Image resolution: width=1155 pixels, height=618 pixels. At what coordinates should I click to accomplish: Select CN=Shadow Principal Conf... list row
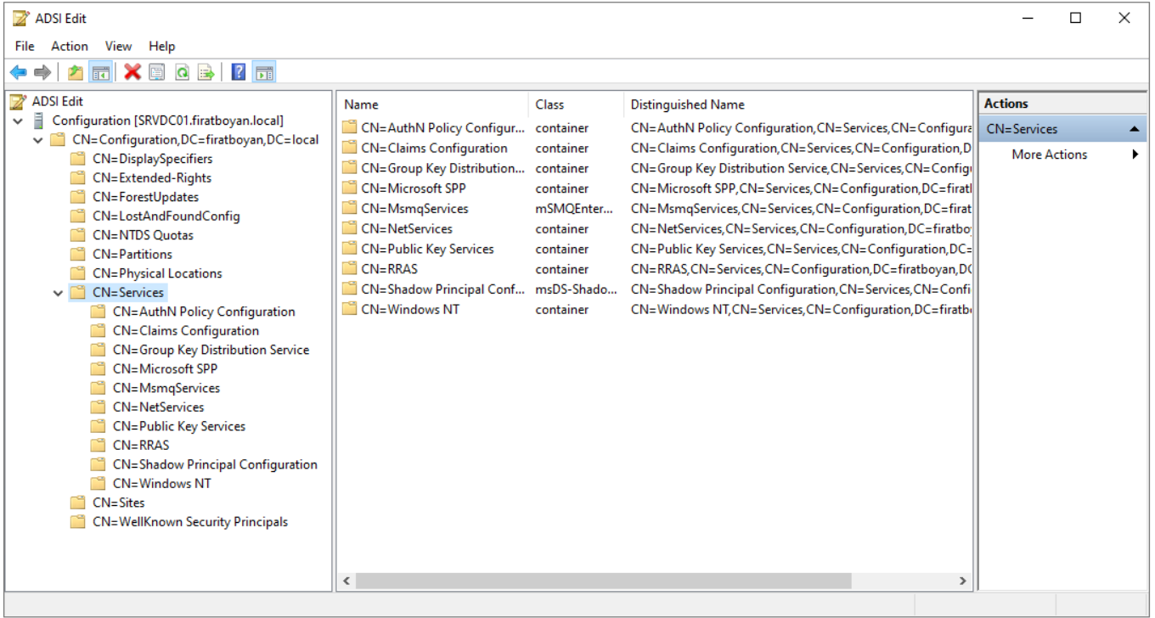tap(443, 289)
